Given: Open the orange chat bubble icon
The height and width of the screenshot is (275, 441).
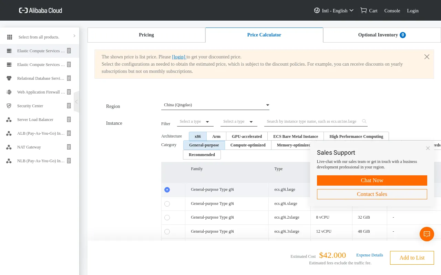Looking at the screenshot, I should point(427,234).
